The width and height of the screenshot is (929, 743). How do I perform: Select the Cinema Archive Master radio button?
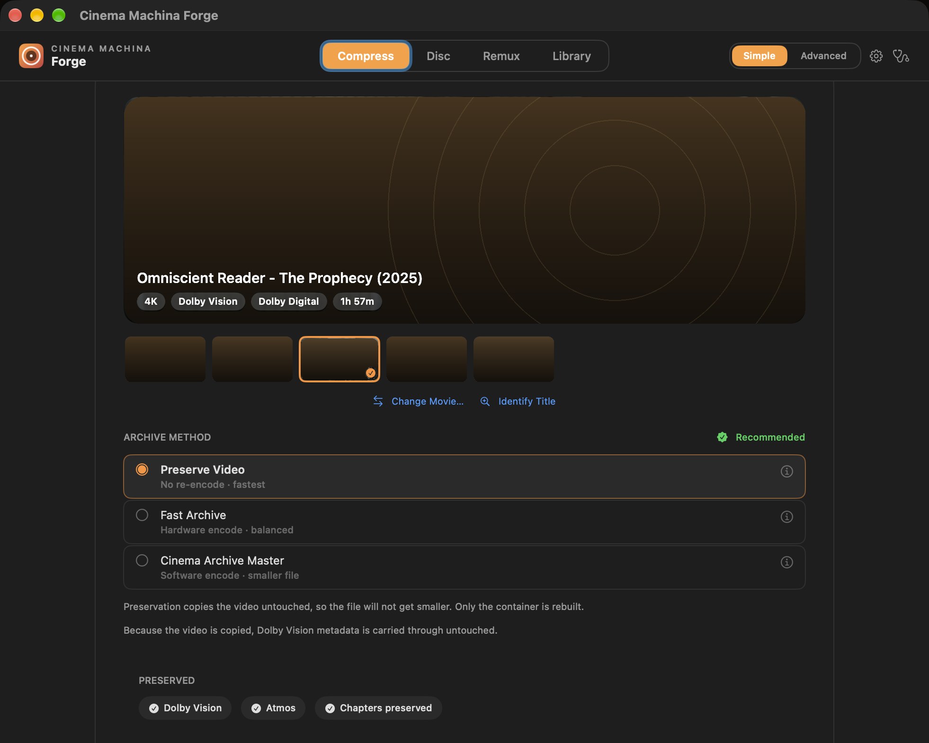tap(142, 560)
